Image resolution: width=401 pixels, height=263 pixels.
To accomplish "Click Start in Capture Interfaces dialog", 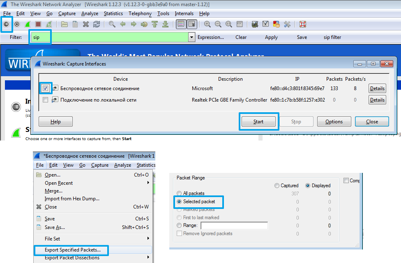I will click(258, 122).
